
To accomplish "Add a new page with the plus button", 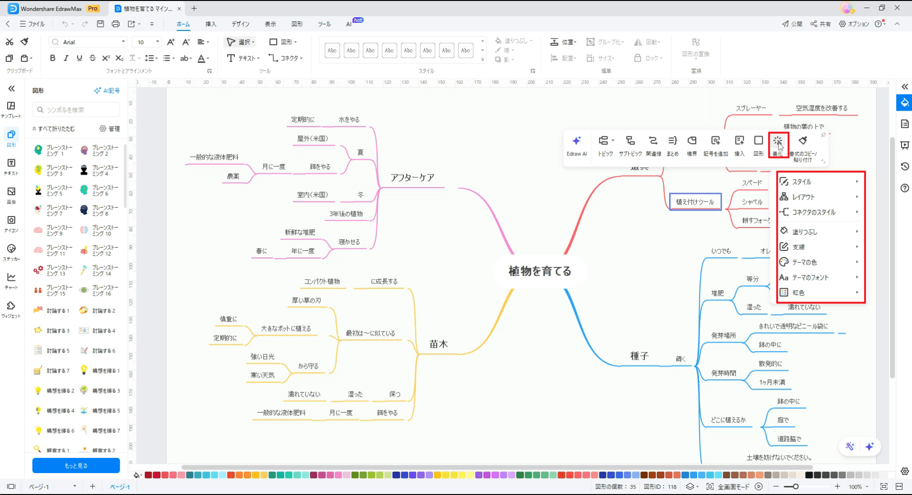I will pyautogui.click(x=92, y=486).
